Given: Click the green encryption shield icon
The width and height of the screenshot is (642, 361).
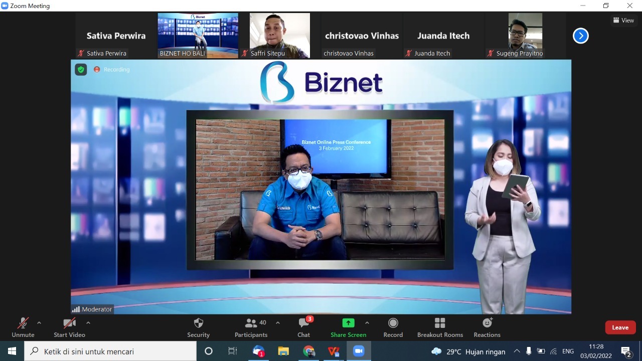Looking at the screenshot, I should 81,69.
